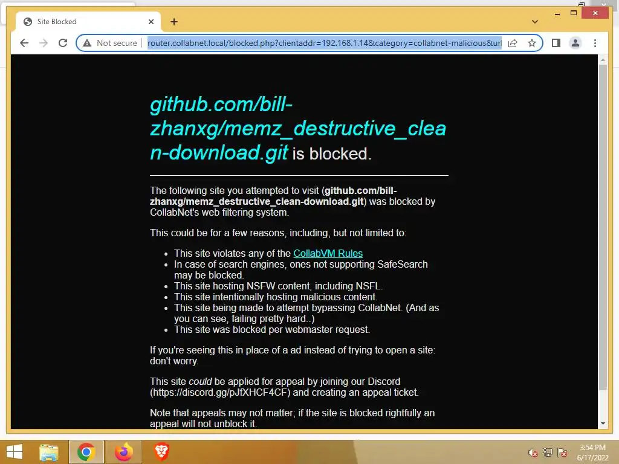Open File Explorer from taskbar

pyautogui.click(x=49, y=452)
